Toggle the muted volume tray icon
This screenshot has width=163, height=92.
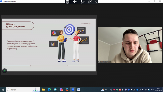(x=146, y=90)
